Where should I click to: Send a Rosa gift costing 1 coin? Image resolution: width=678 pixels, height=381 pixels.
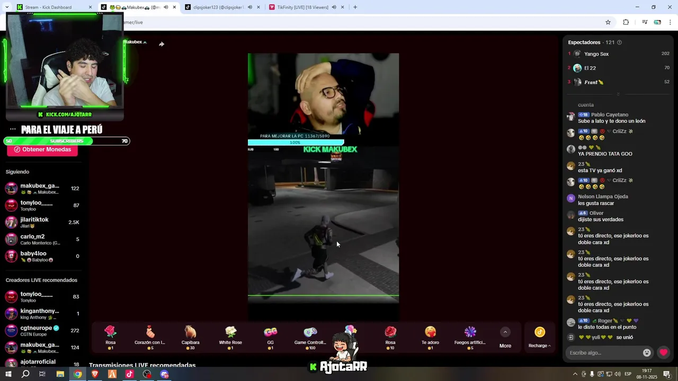click(110, 338)
